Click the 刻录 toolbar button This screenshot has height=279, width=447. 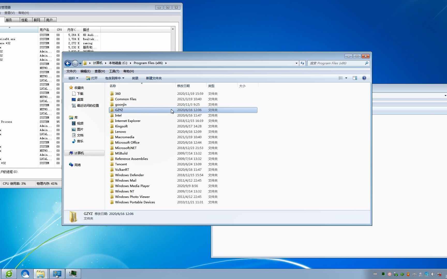pyautogui.click(x=135, y=78)
